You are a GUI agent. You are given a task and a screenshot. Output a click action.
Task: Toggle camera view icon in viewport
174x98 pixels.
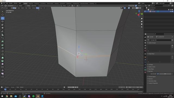(142, 24)
